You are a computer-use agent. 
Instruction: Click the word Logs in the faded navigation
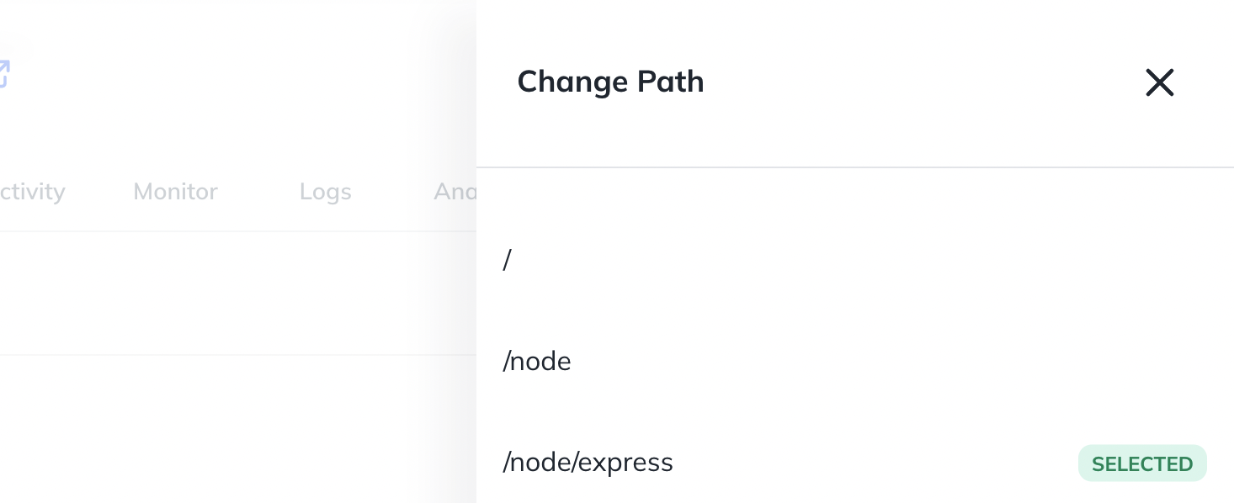(325, 192)
